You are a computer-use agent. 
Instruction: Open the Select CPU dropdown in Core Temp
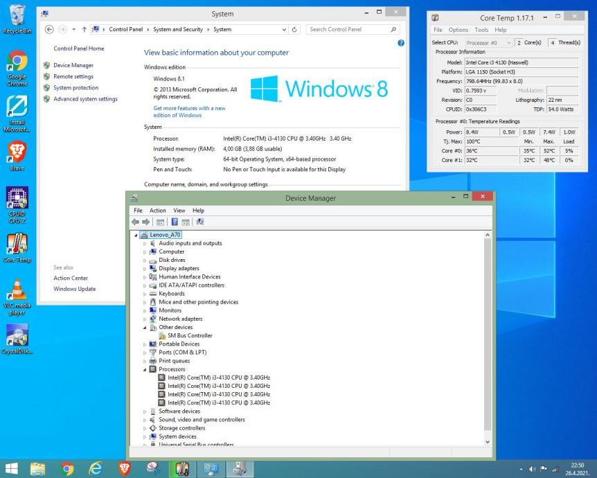490,43
